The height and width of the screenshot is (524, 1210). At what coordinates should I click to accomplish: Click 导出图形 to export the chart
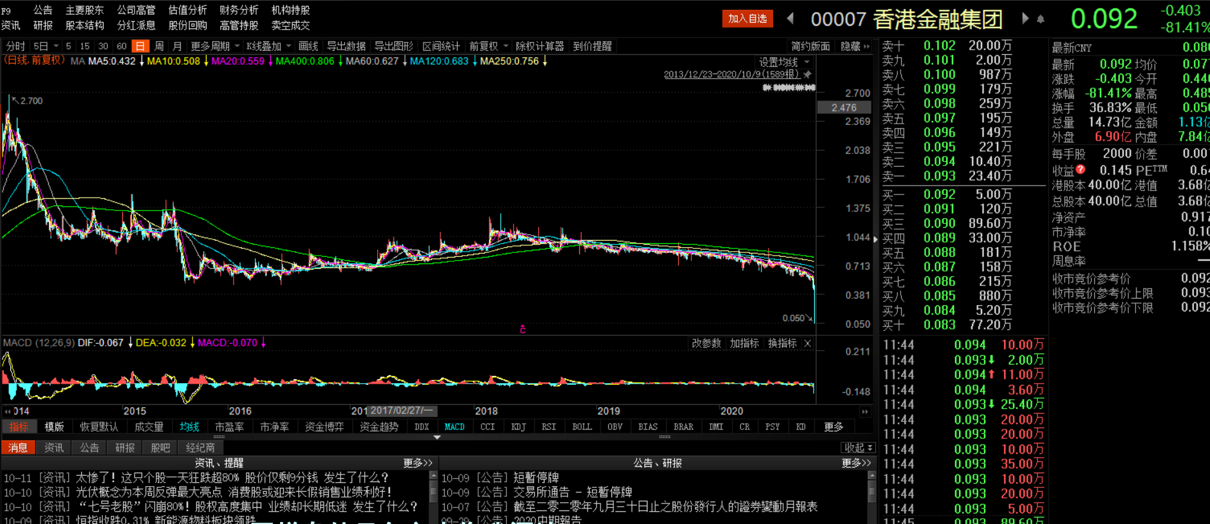(394, 46)
